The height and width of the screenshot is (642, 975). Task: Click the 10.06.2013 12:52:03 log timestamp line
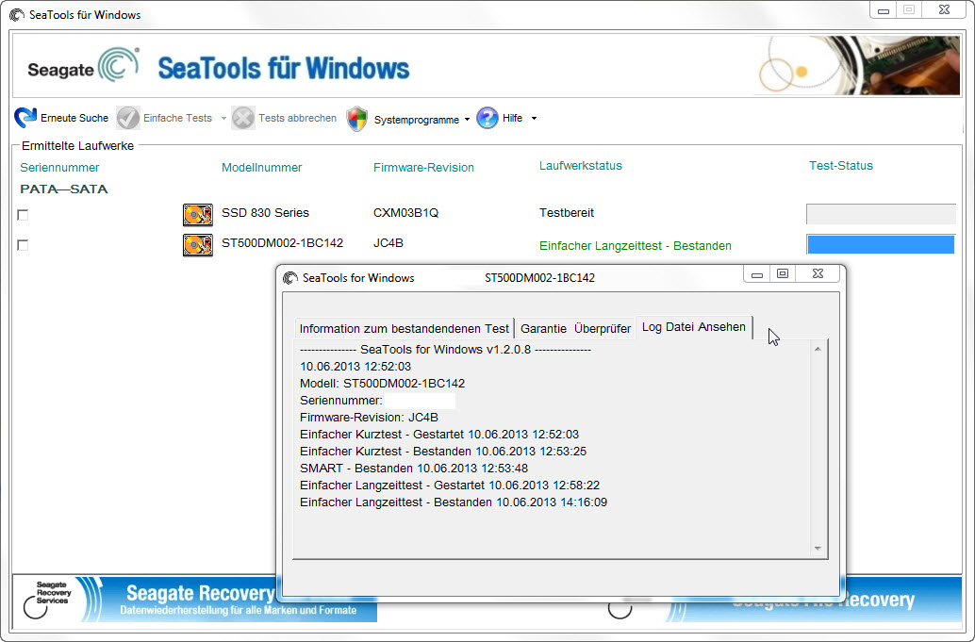coord(355,367)
